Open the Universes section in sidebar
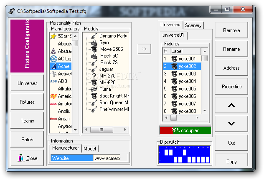Viewport: 264px width, 180px height. click(27, 83)
